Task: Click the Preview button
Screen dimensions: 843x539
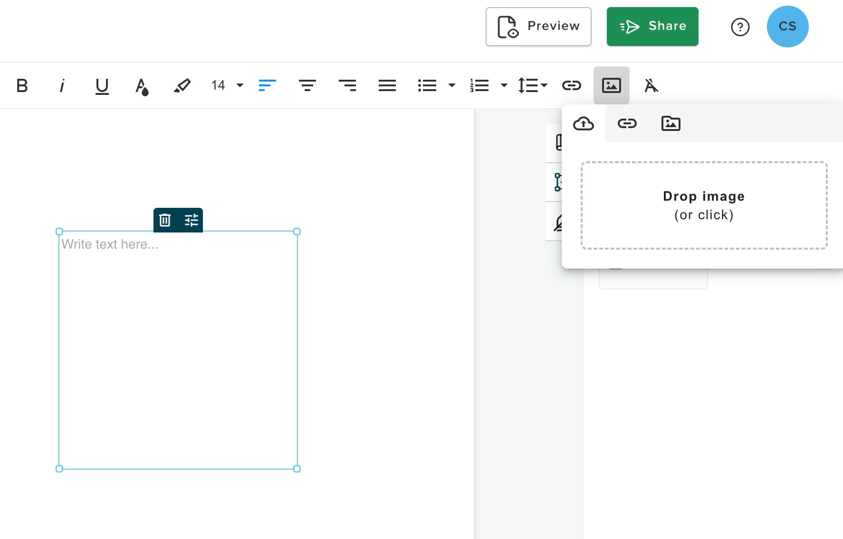Action: pyautogui.click(x=538, y=27)
